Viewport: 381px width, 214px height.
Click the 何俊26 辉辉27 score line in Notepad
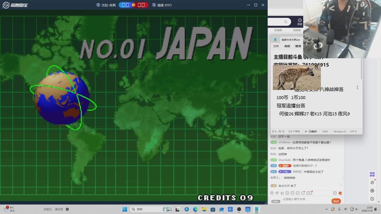[x=314, y=114]
